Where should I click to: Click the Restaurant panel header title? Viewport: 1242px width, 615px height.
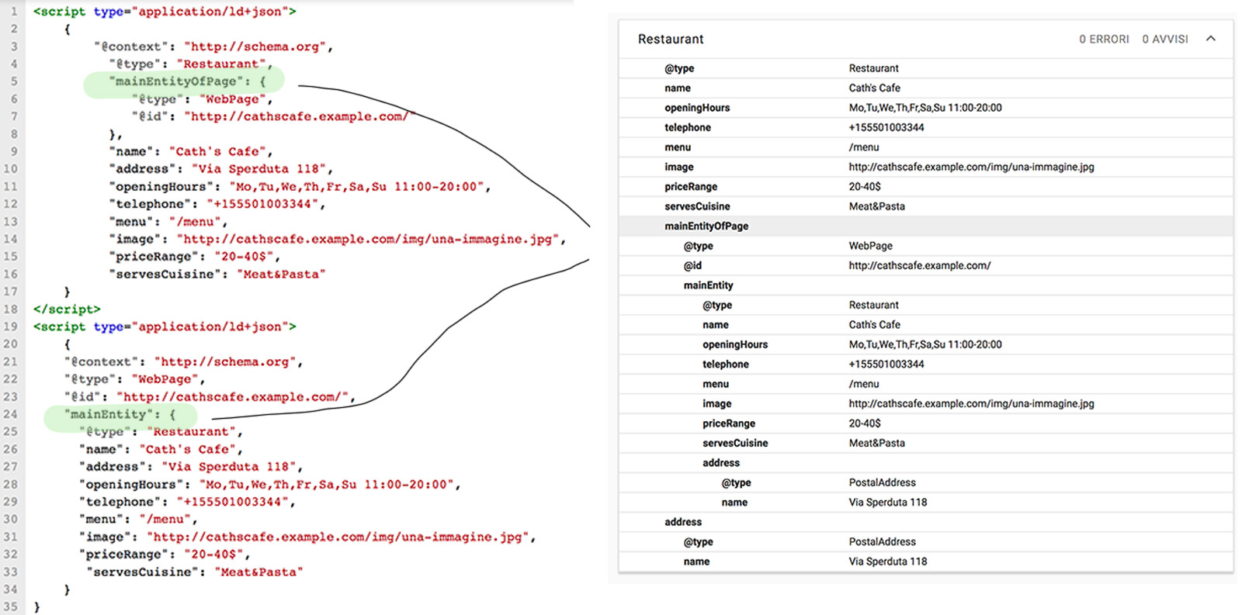pos(671,40)
